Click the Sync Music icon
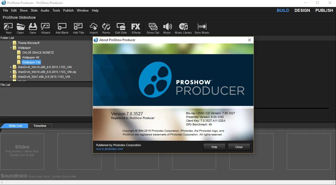Viewport: 336px width, 185px height. [202, 28]
